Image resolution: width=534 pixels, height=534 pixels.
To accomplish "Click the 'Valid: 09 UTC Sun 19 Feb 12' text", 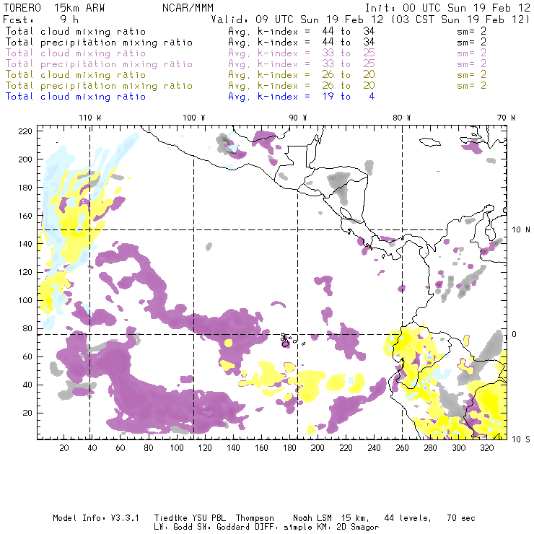I will tap(297, 19).
